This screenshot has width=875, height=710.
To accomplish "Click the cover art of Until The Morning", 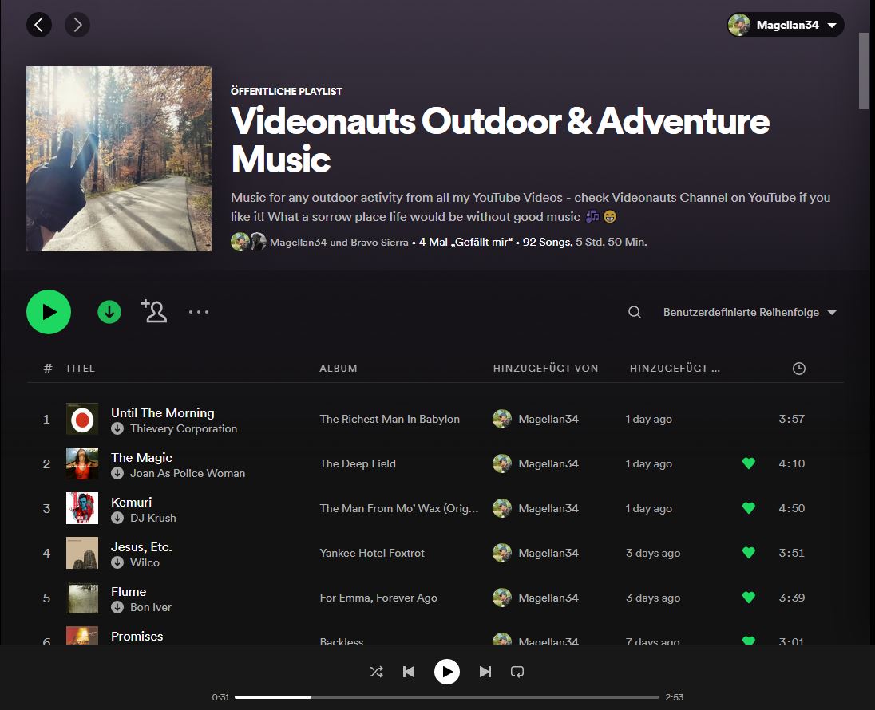I will [82, 419].
